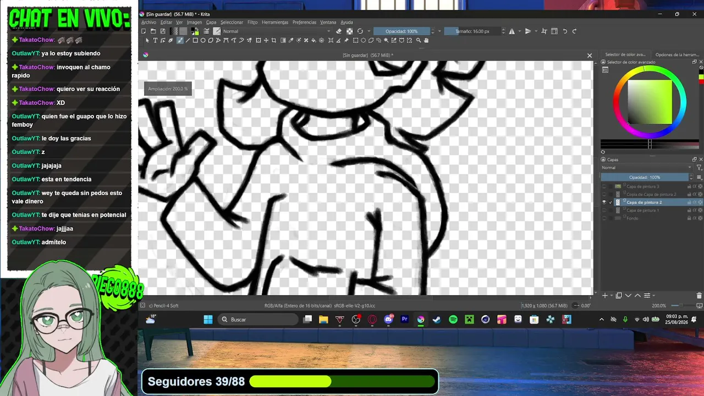The image size is (704, 396).
Task: Click the Windows Start button
Action: (x=208, y=320)
